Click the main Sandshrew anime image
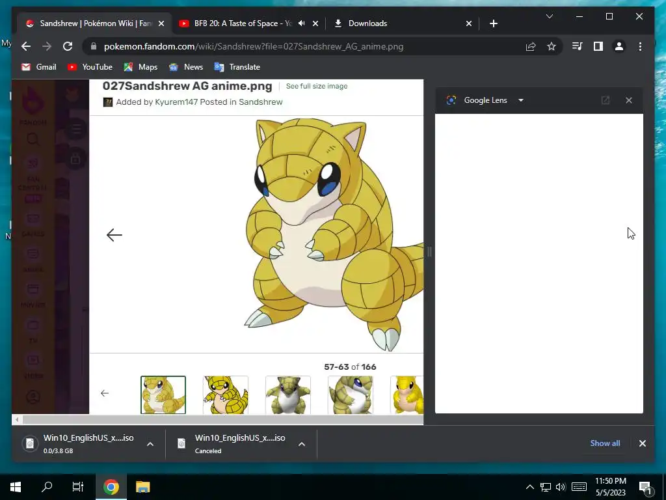This screenshot has height=500, width=666. pos(334,234)
